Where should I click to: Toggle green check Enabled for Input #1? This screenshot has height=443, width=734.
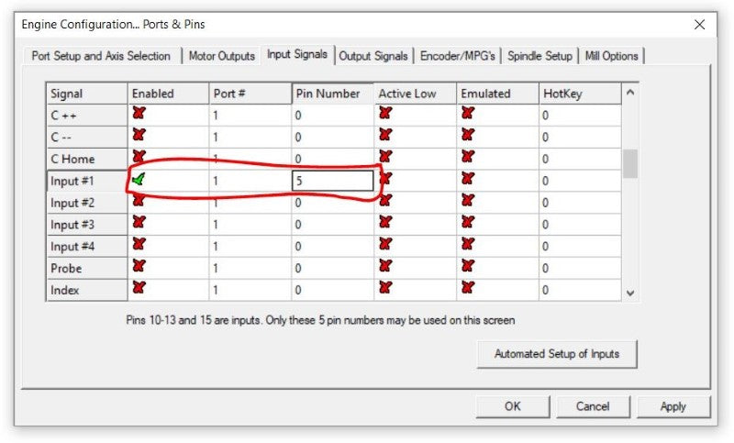(139, 181)
